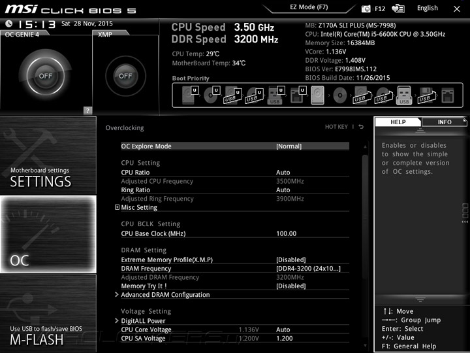Image resolution: width=470 pixels, height=353 pixels.
Task: Switch to the HELP tab
Action: 398,122
